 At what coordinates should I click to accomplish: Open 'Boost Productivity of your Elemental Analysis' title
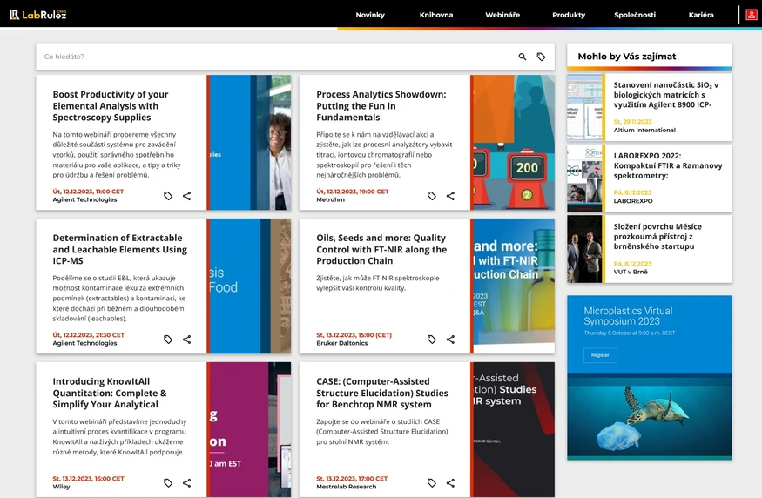click(111, 106)
